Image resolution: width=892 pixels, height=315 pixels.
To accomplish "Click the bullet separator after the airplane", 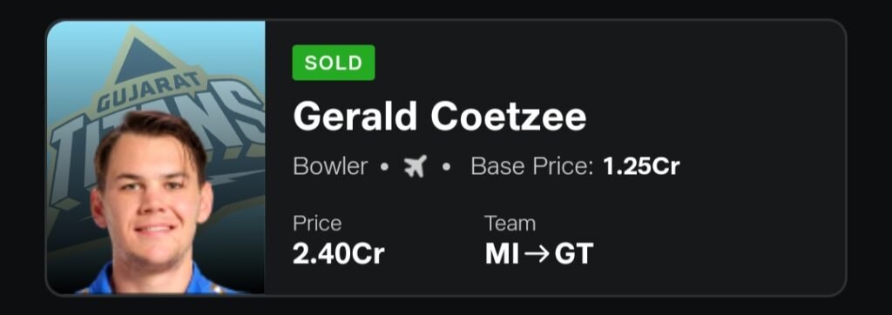I will click(x=447, y=168).
